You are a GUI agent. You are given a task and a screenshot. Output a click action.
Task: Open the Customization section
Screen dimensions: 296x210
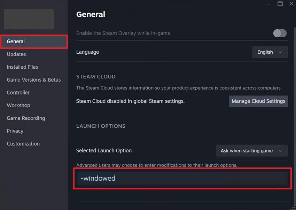click(23, 143)
